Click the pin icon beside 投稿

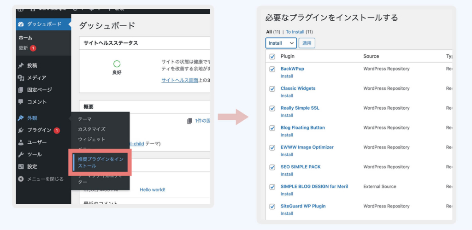coord(21,65)
